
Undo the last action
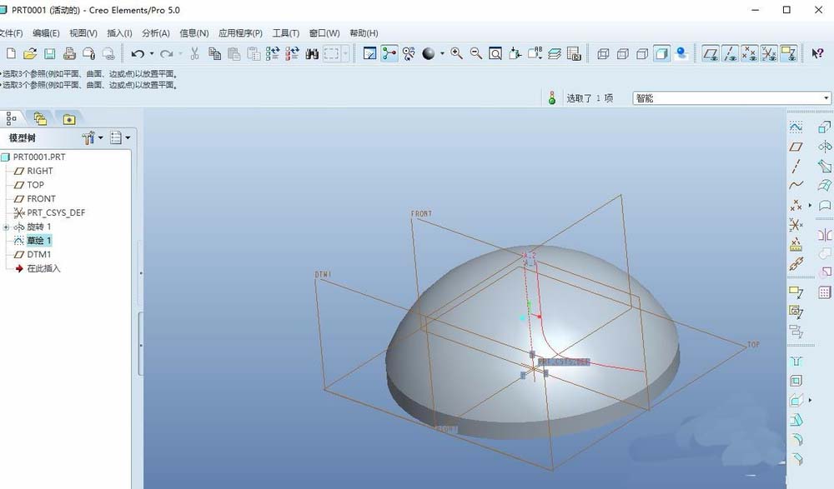coord(138,53)
